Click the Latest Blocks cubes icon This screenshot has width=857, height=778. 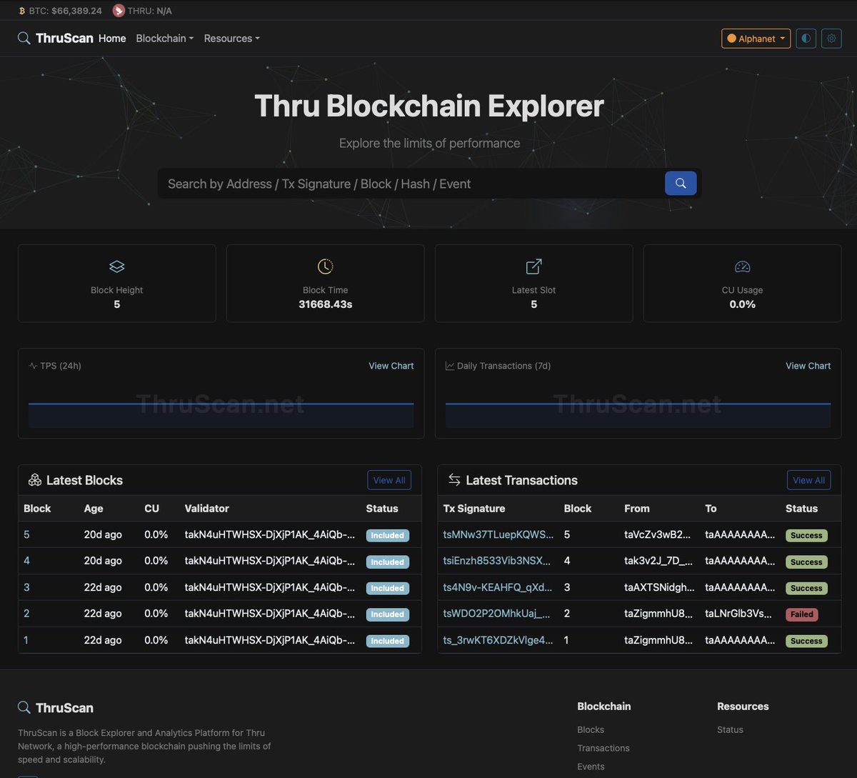click(x=35, y=480)
